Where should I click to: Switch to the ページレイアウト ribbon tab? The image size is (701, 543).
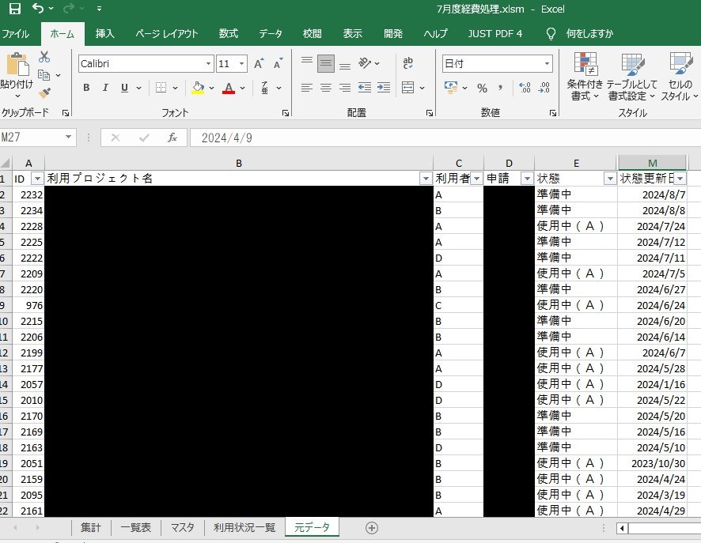coord(166,33)
